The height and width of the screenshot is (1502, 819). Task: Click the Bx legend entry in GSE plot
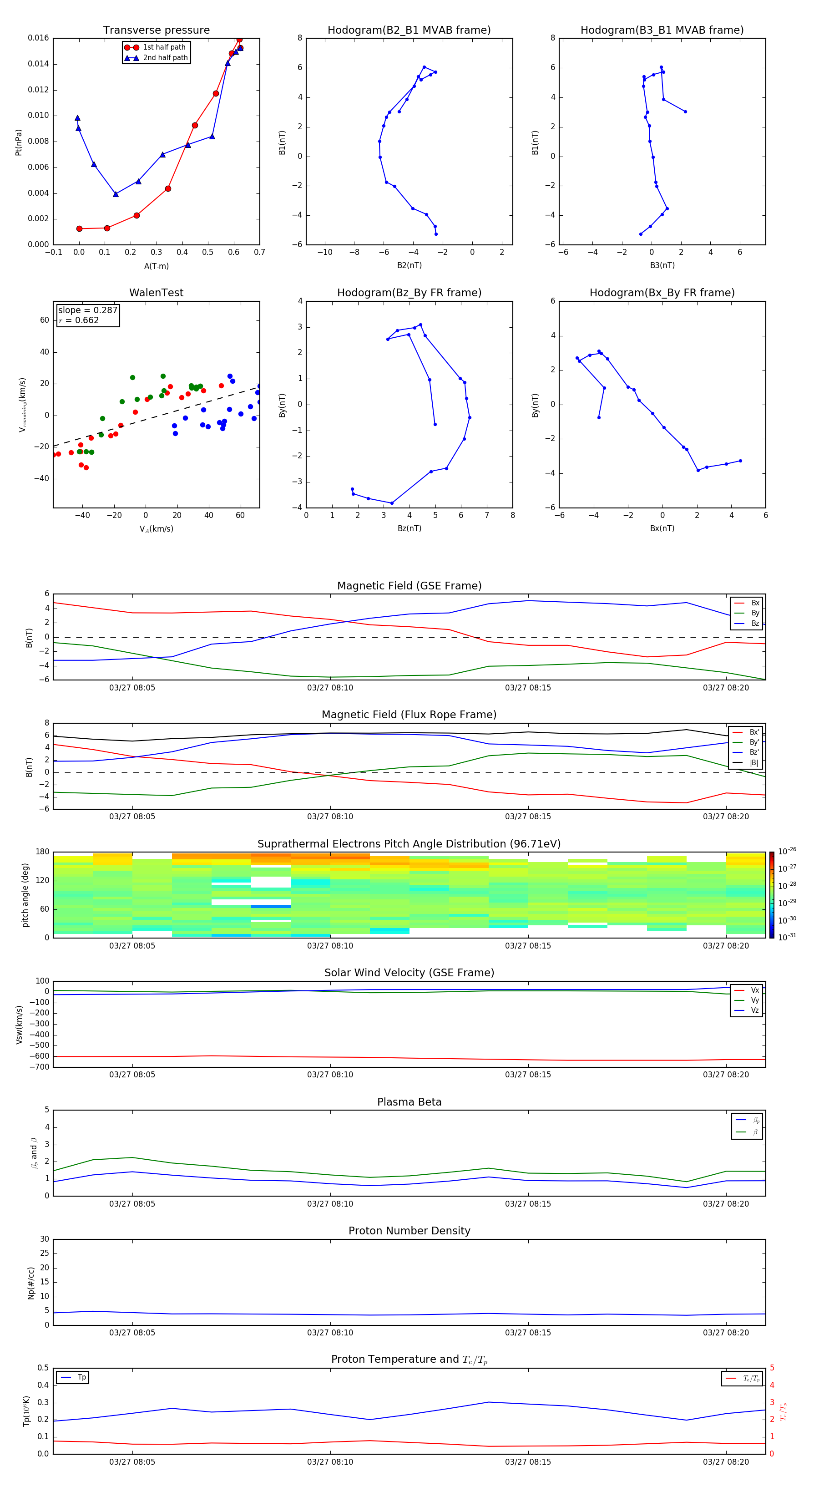coord(747,603)
